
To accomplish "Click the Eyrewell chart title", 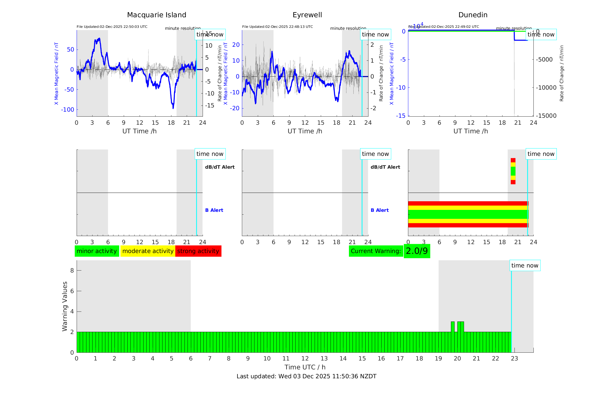I will click(307, 15).
